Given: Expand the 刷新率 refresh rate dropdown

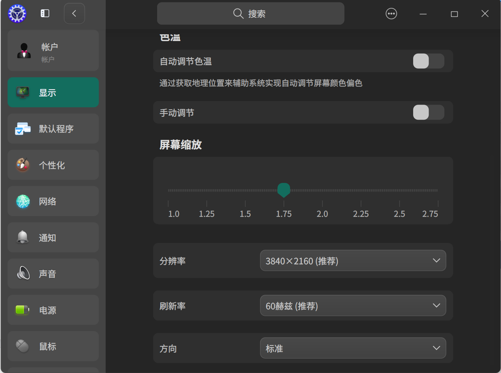Looking at the screenshot, I should [353, 305].
